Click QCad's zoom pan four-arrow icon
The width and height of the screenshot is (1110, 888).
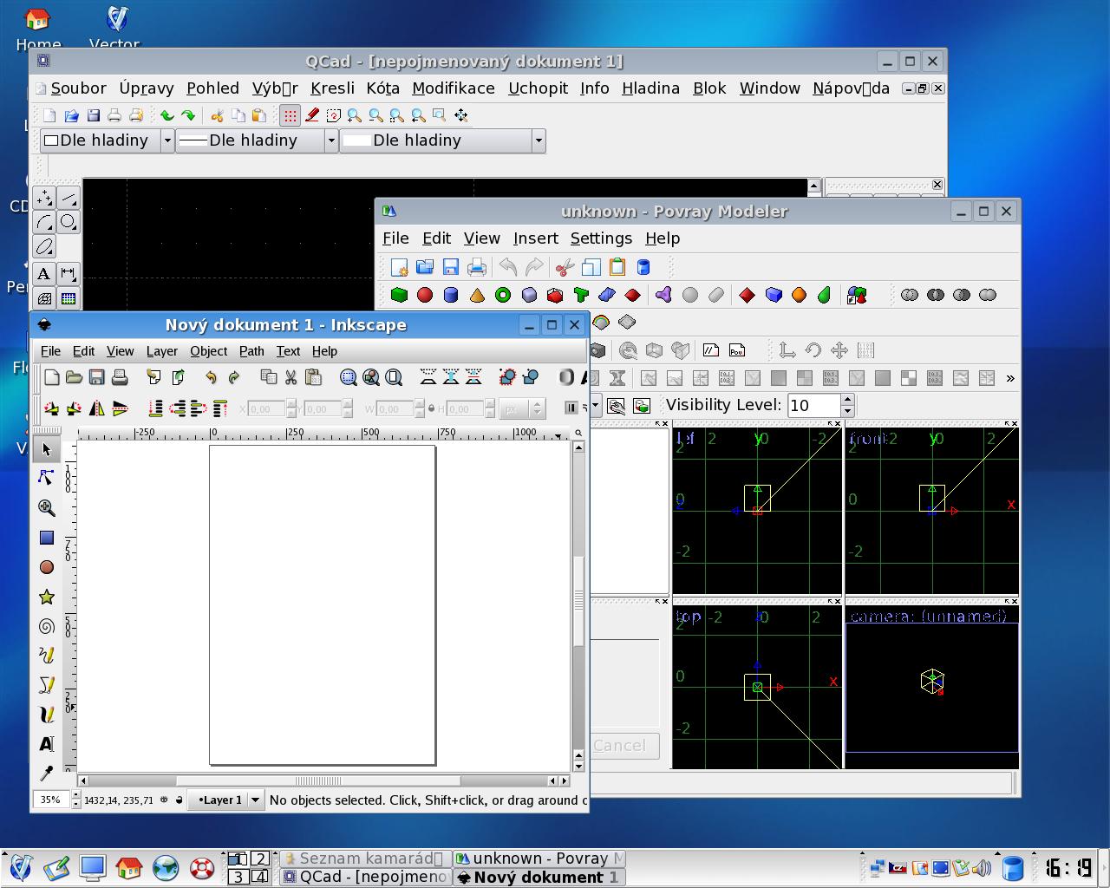tap(461, 115)
